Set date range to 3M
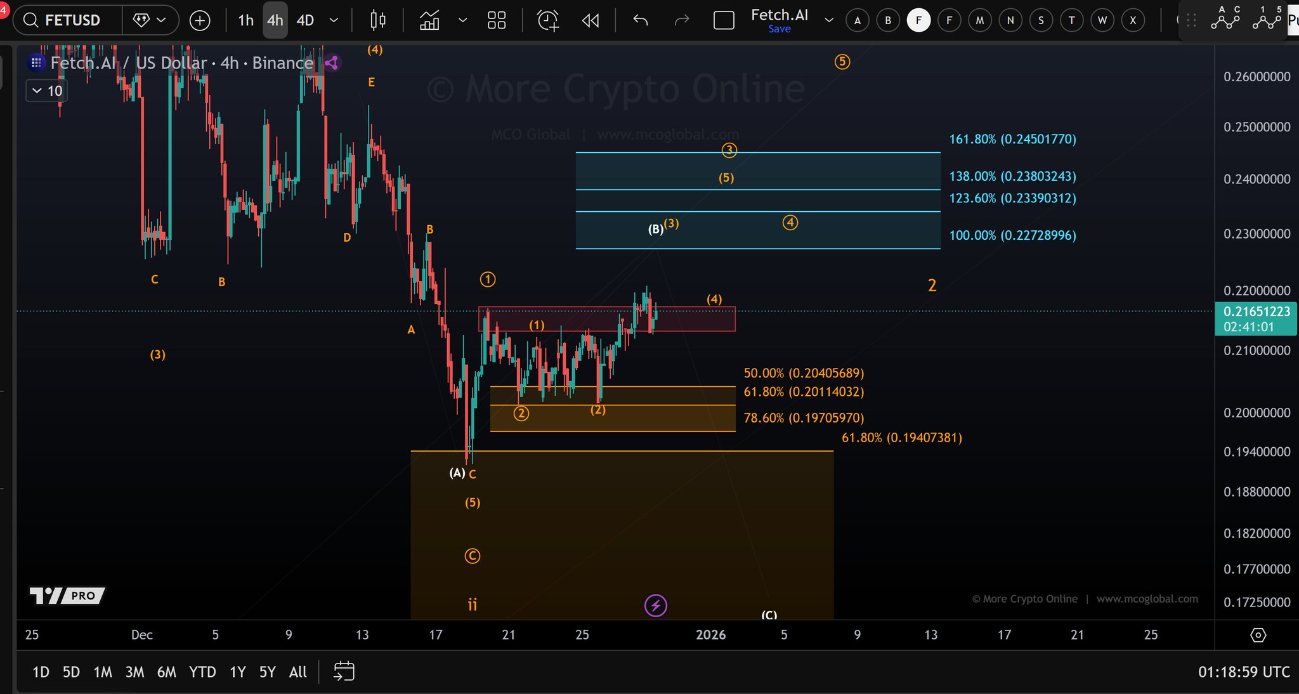Viewport: 1299px width, 694px height. [134, 672]
